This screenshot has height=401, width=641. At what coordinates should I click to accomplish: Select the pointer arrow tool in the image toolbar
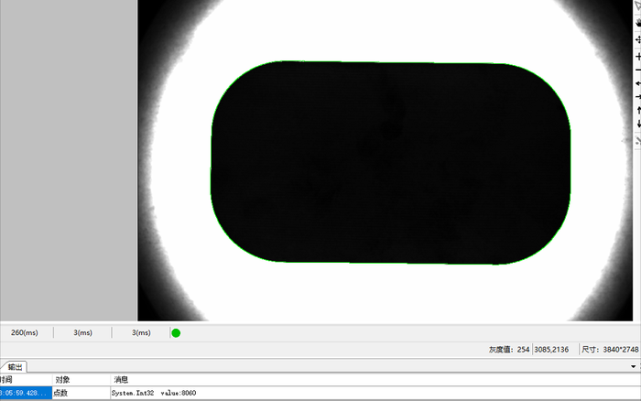pyautogui.click(x=638, y=7)
